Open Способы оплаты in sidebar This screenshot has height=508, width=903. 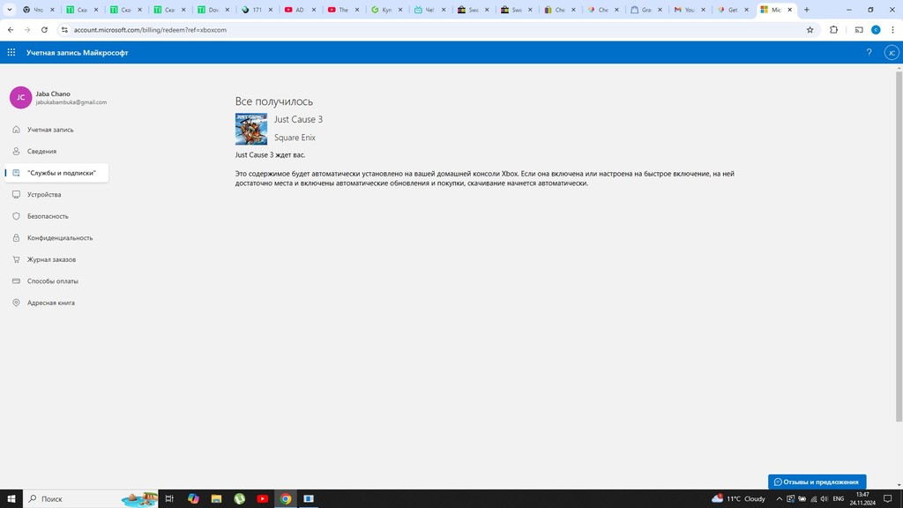56,281
